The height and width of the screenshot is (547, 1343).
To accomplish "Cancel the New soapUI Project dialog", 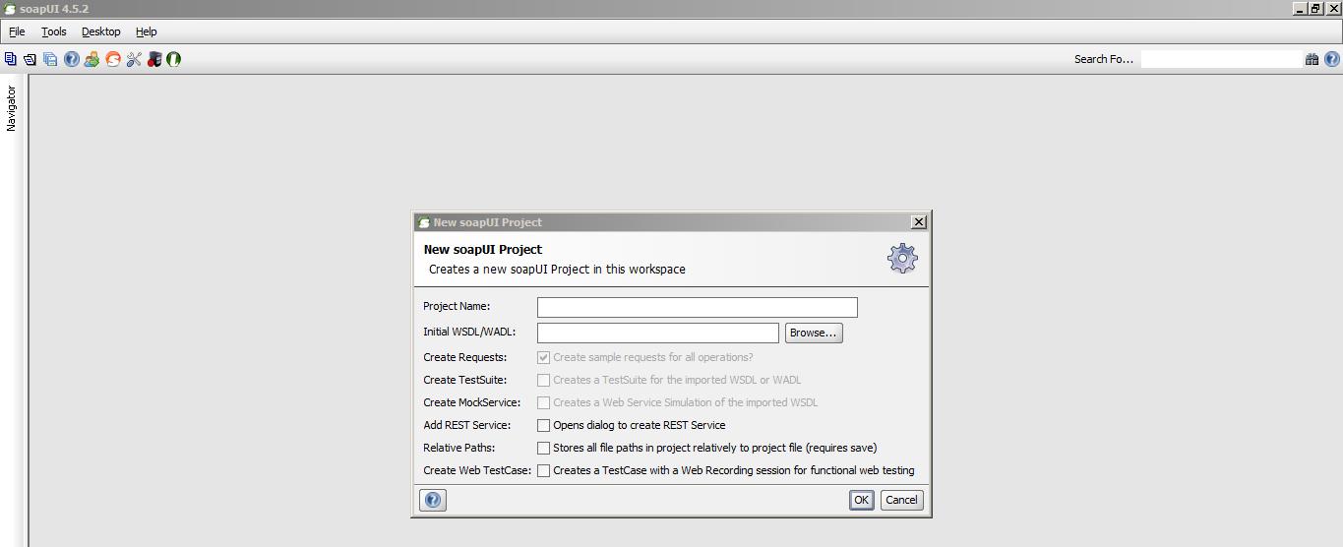I will click(901, 500).
